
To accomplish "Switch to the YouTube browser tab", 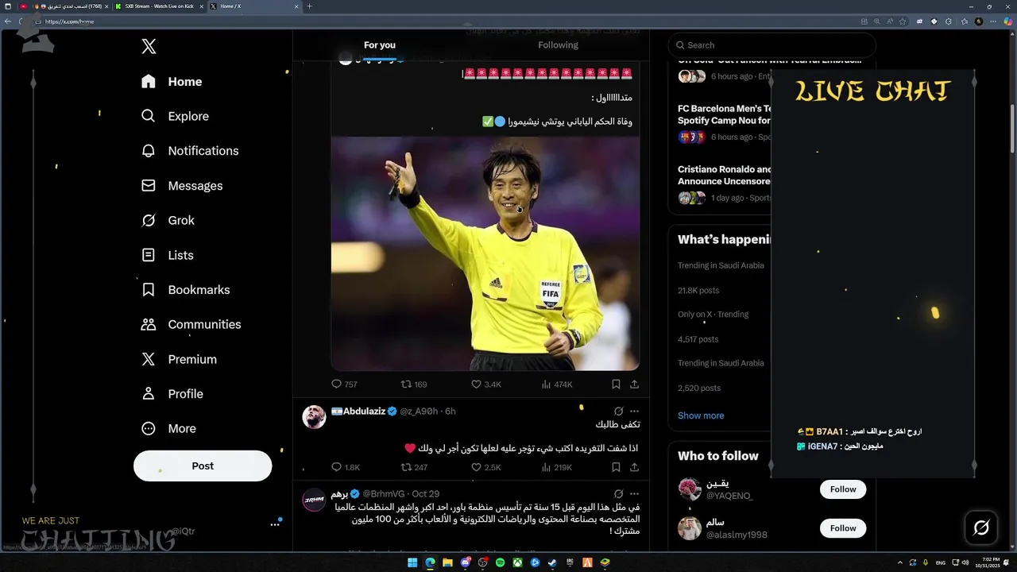I will tap(66, 6).
